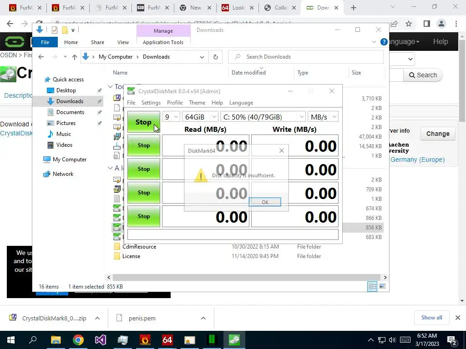The width and height of the screenshot is (466, 349).
Task: Select Videos in navigation pane
Action: (x=64, y=145)
